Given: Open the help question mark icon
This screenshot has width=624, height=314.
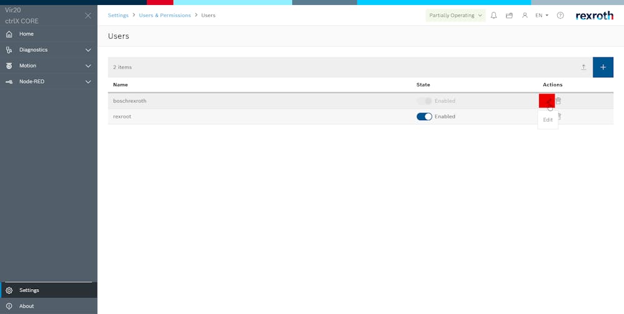Looking at the screenshot, I should (x=560, y=16).
